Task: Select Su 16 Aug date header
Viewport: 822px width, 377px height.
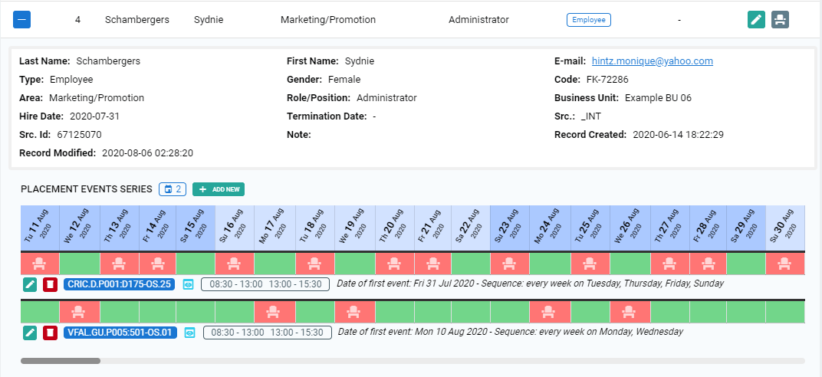Action: click(235, 228)
